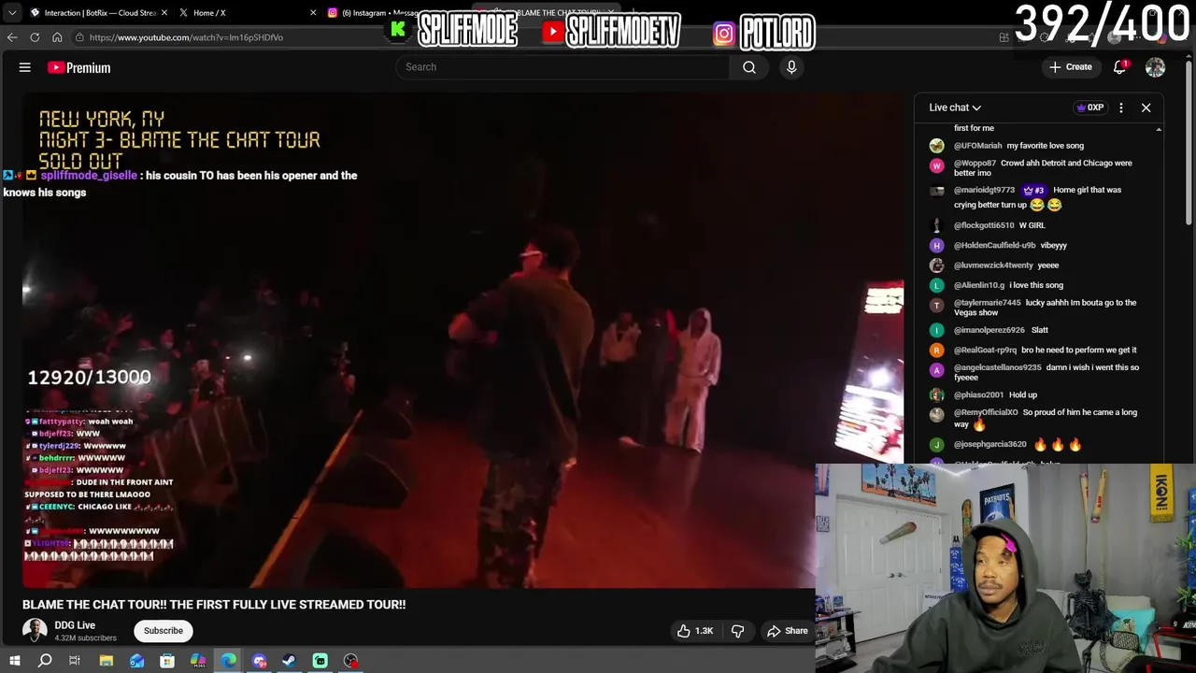Open DDG Live channel name link
The width and height of the screenshot is (1196, 673).
pyautogui.click(x=75, y=625)
